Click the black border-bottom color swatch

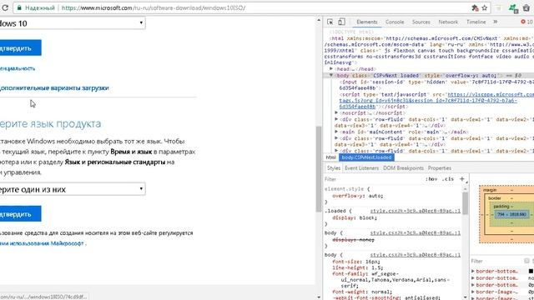(x=531, y=271)
